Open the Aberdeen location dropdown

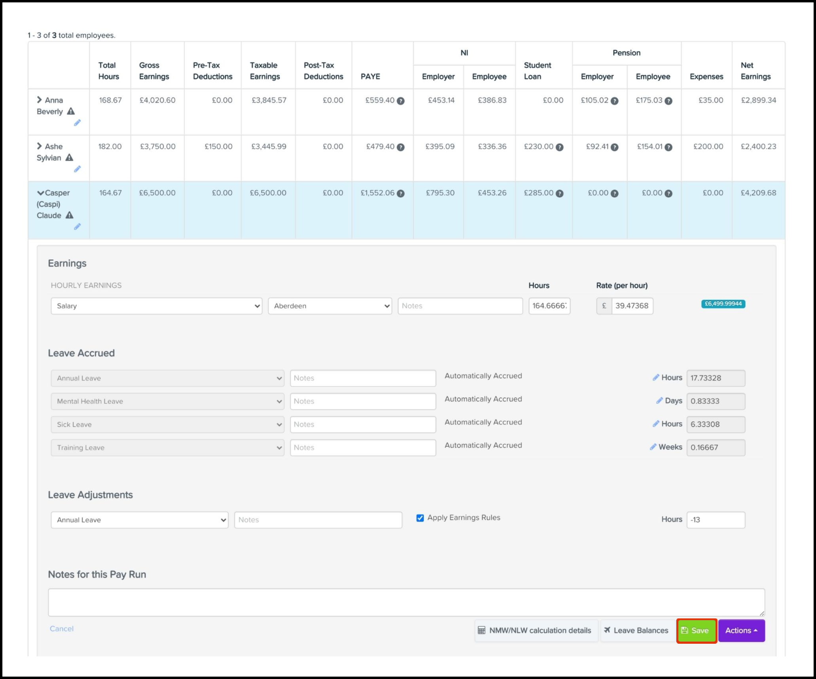pyautogui.click(x=330, y=306)
